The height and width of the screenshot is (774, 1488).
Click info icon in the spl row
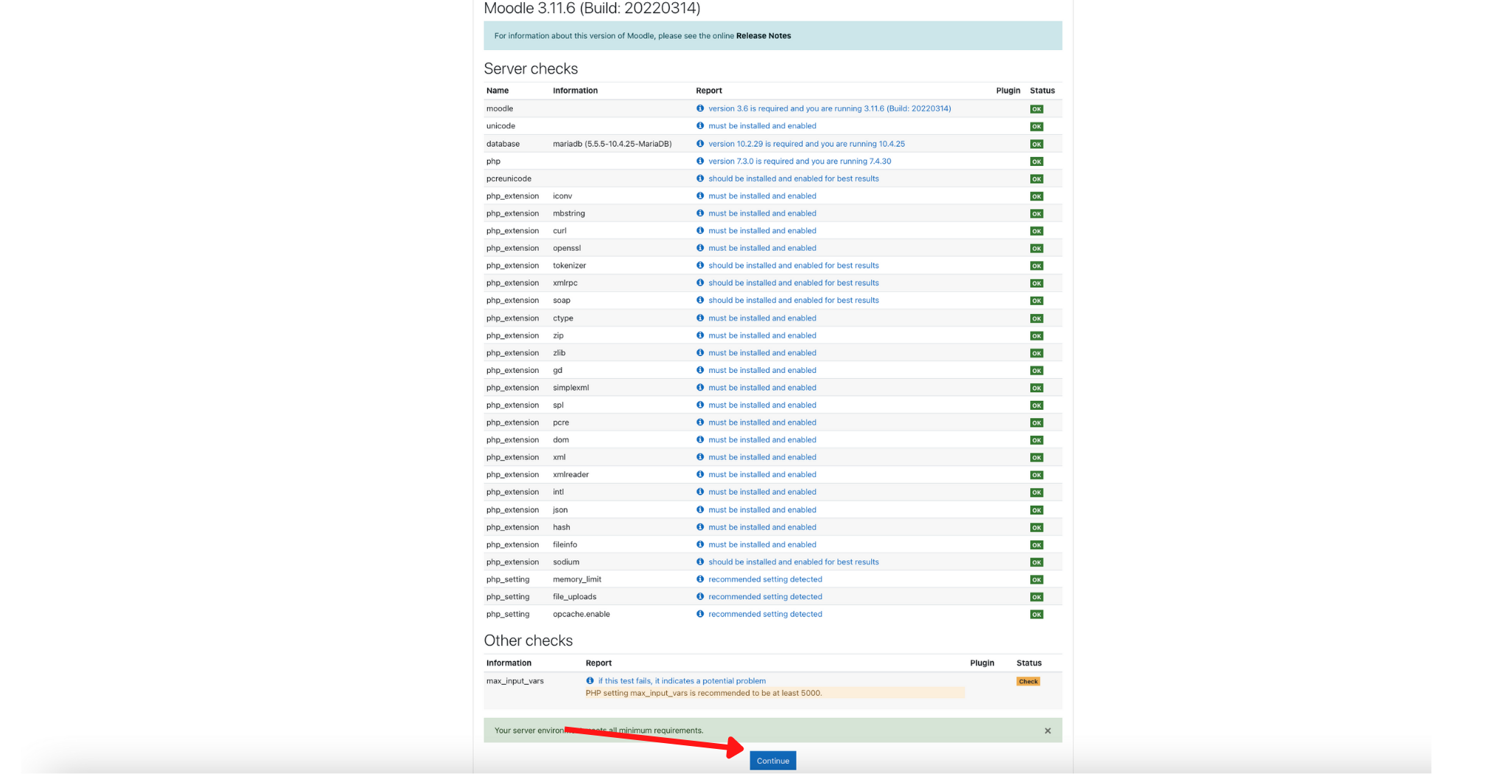(x=700, y=405)
